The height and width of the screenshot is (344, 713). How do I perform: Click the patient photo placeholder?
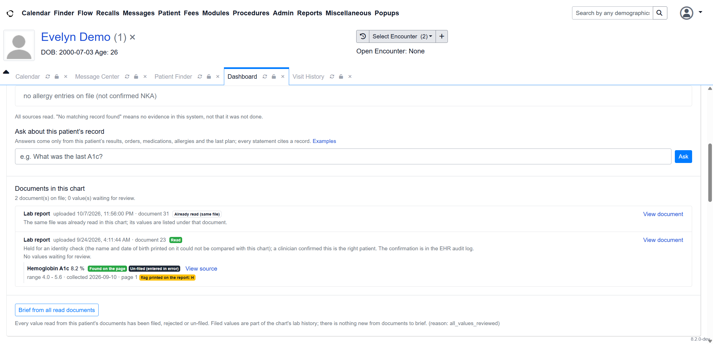[19, 45]
